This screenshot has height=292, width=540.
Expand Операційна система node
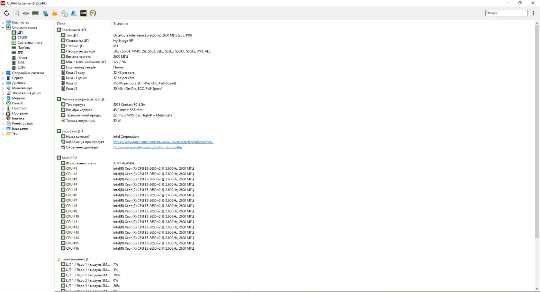[3, 73]
